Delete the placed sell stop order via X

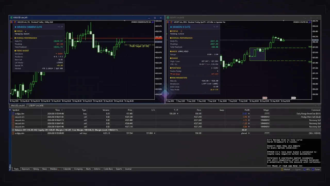249,133
